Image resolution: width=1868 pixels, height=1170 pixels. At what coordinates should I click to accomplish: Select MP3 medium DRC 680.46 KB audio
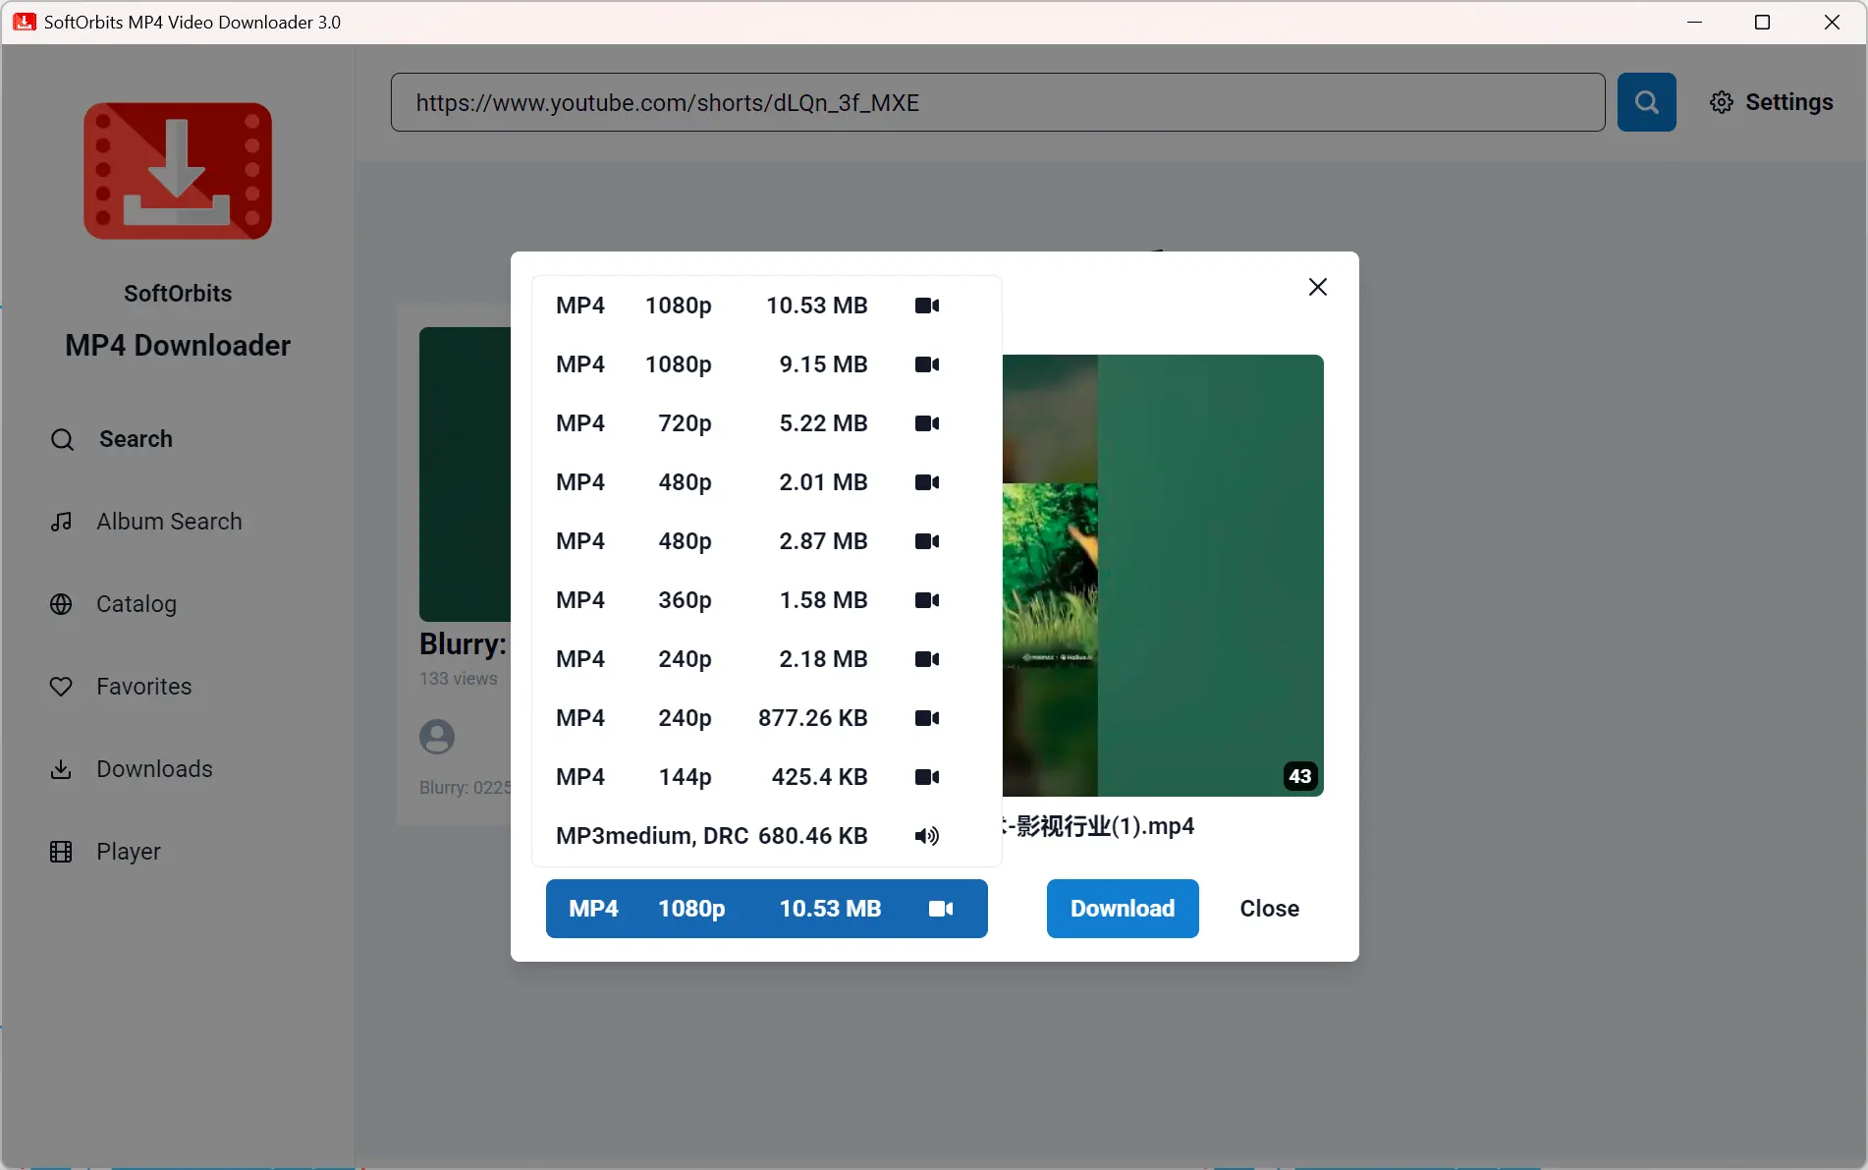point(766,836)
